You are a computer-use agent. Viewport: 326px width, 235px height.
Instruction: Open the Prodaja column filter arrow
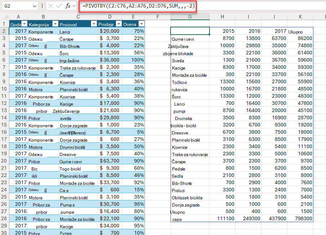point(119,24)
